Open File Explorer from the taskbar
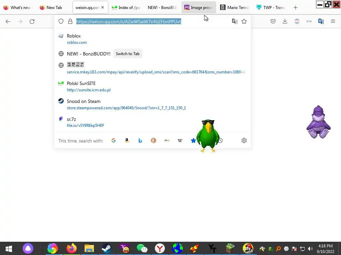The image size is (341, 255). [x=89, y=248]
